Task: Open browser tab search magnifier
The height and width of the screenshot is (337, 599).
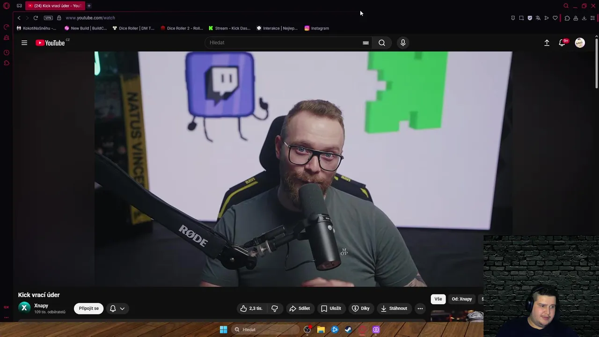Action: pyautogui.click(x=566, y=6)
